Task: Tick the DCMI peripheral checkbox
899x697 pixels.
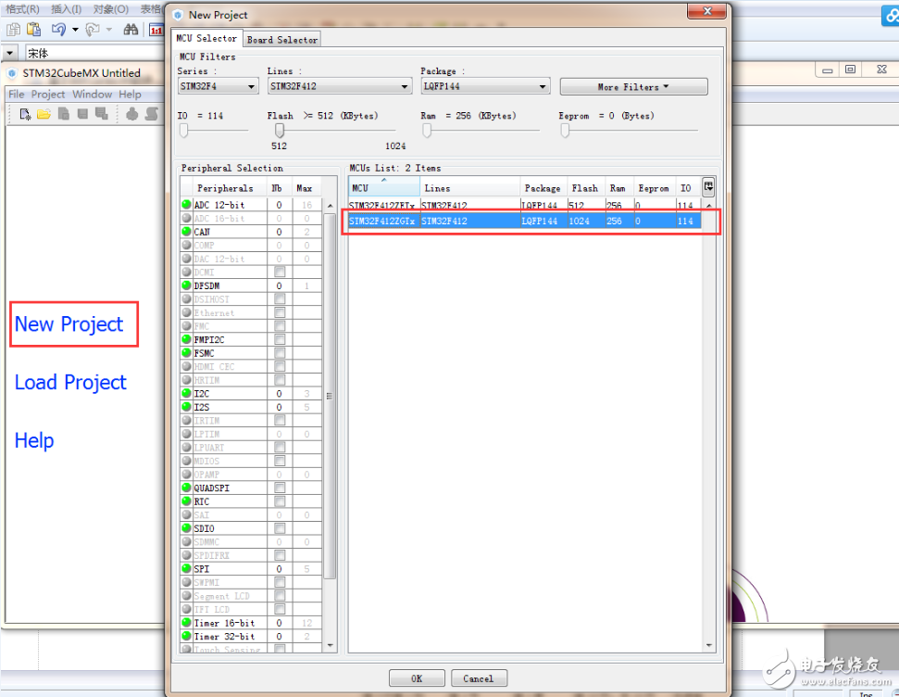Action: point(280,272)
